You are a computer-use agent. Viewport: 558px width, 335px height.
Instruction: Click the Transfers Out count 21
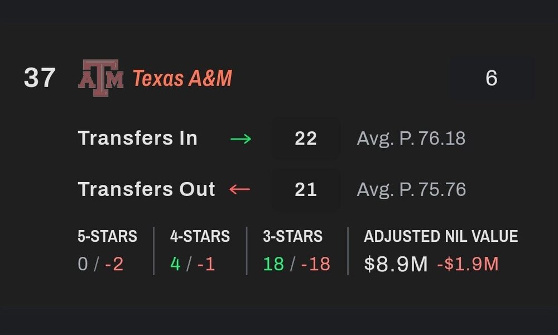coord(306,190)
